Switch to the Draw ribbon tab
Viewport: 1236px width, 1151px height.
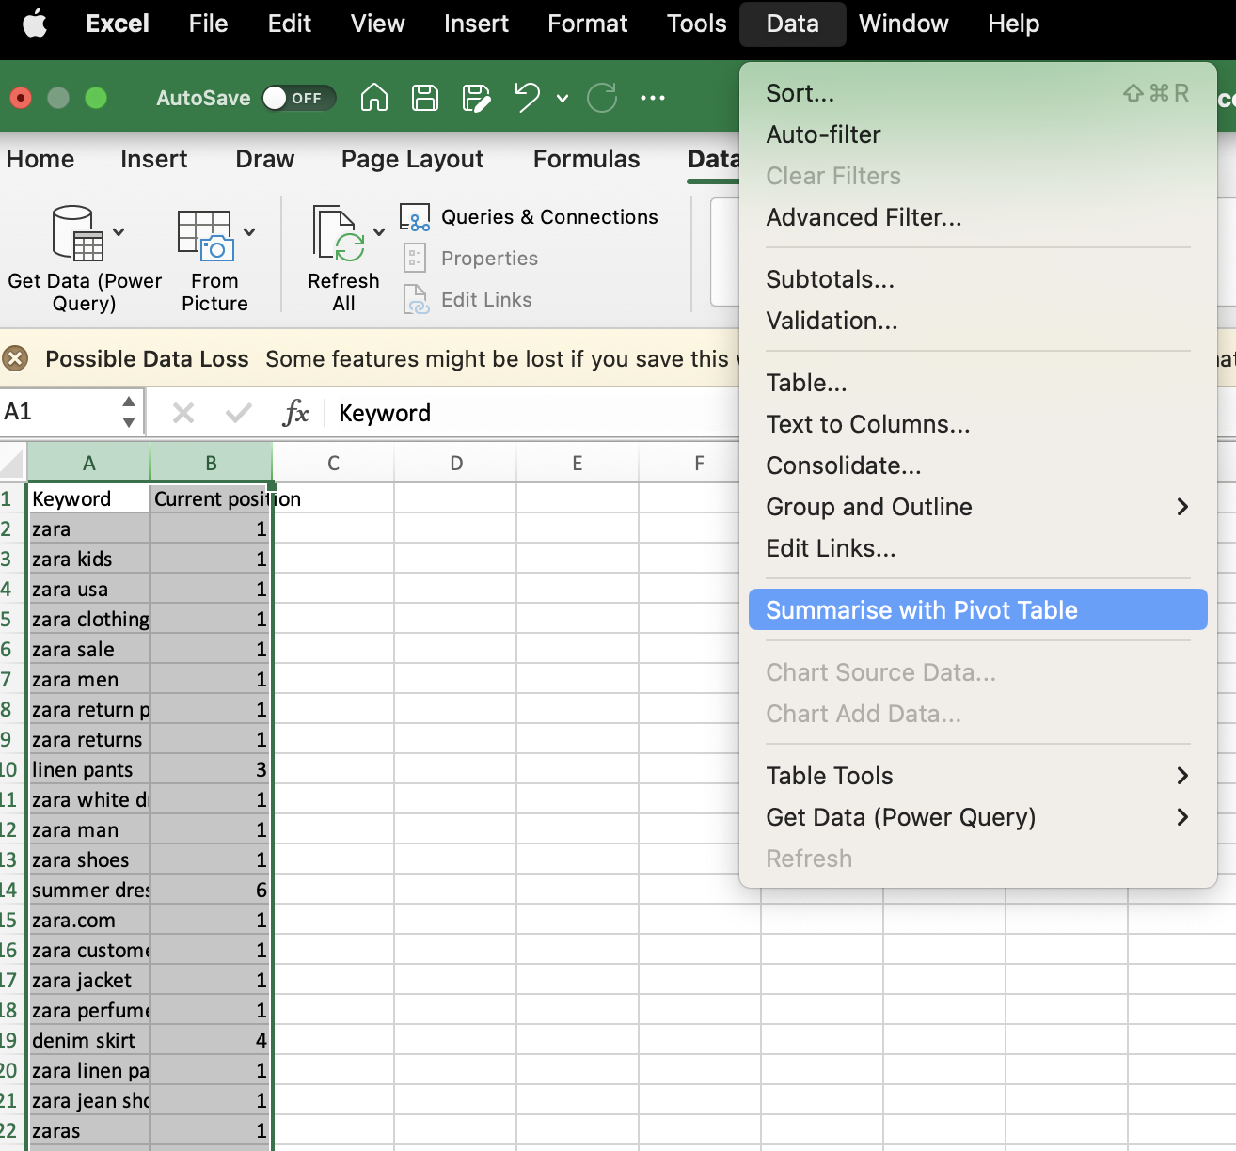point(265,159)
